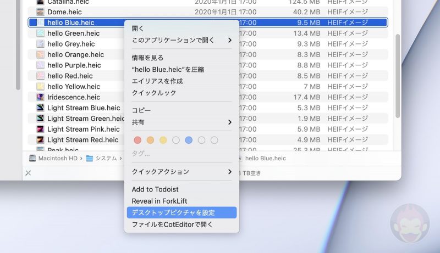Select the Iridescence.heic file row
Viewport: 440px width, 253px height.
tap(208, 97)
